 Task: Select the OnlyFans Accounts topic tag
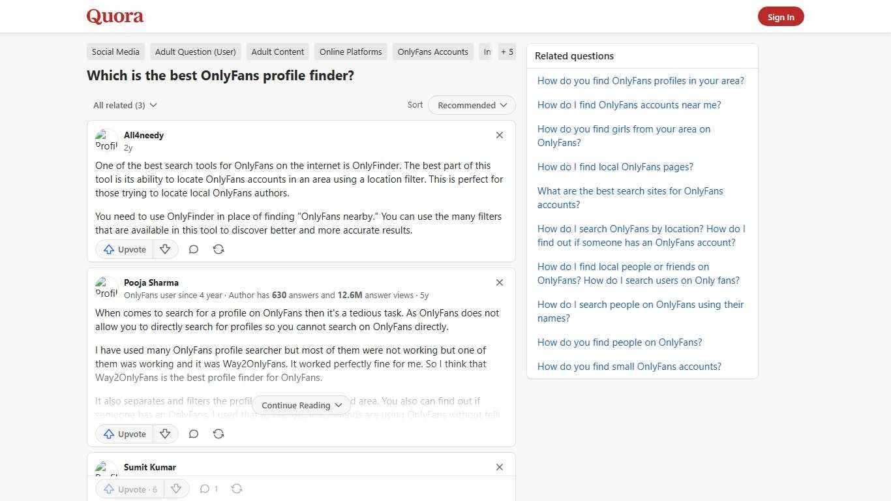click(432, 52)
